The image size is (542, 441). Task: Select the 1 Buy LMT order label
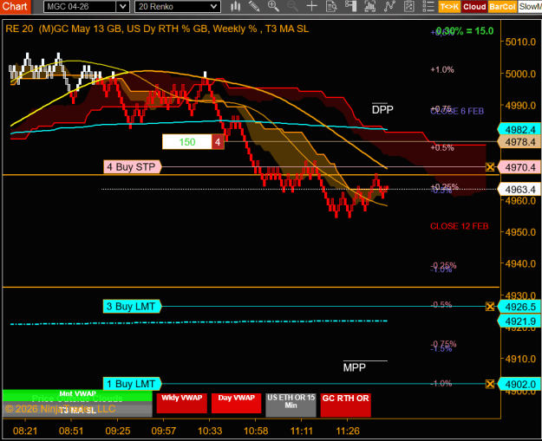pyautogui.click(x=132, y=384)
